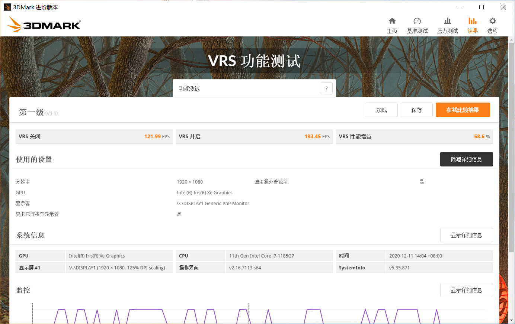Click the VRS 性能增益 58.6 % value
This screenshot has width=515, height=324.
tap(482, 136)
